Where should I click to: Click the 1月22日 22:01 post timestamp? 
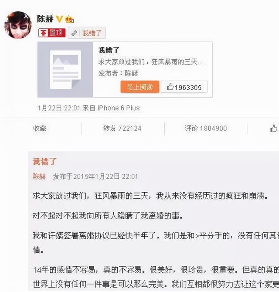coord(59,108)
